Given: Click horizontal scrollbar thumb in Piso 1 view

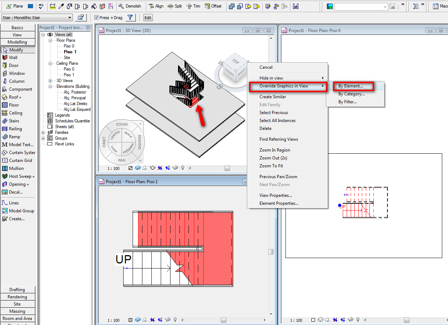Looking at the screenshot, I should (223, 320).
